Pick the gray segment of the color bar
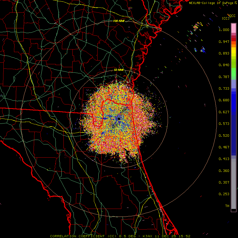This screenshot has height=238, width=238. pyautogui.click(x=234, y=184)
